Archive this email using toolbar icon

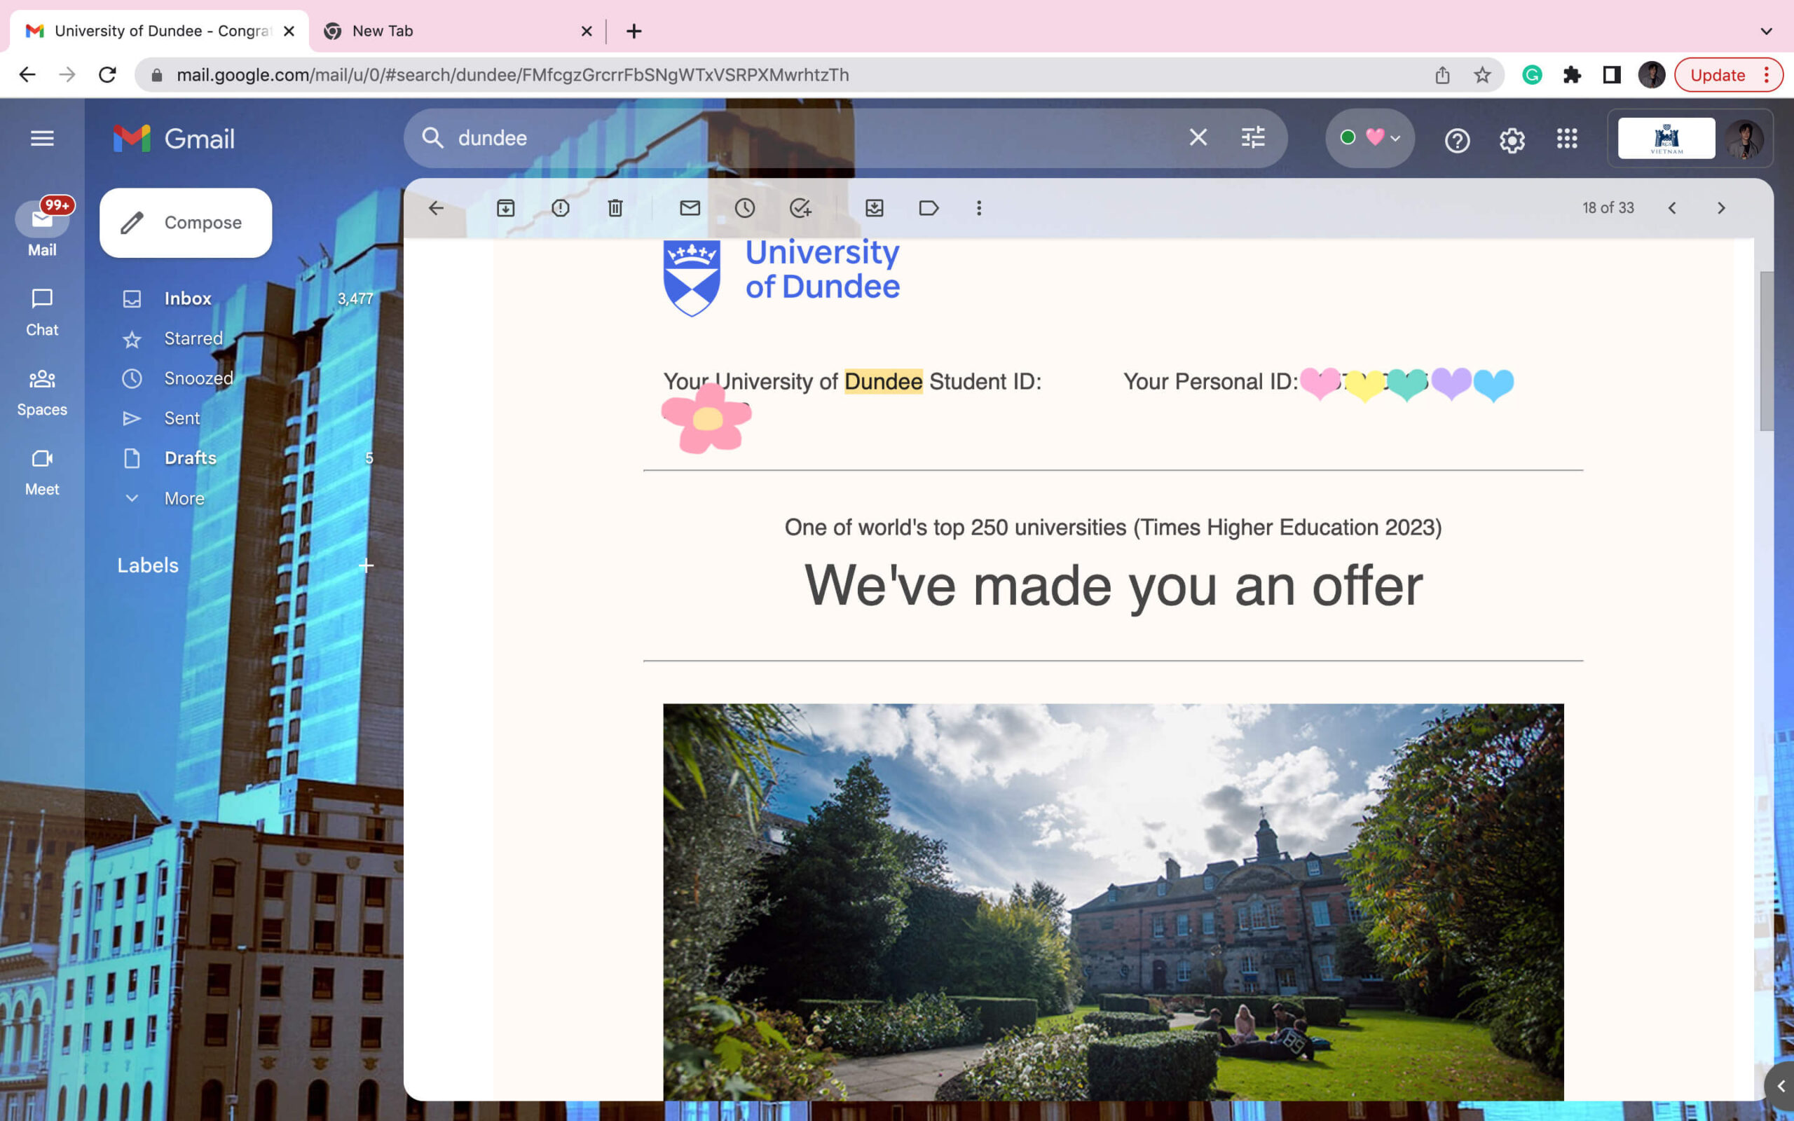tap(505, 208)
